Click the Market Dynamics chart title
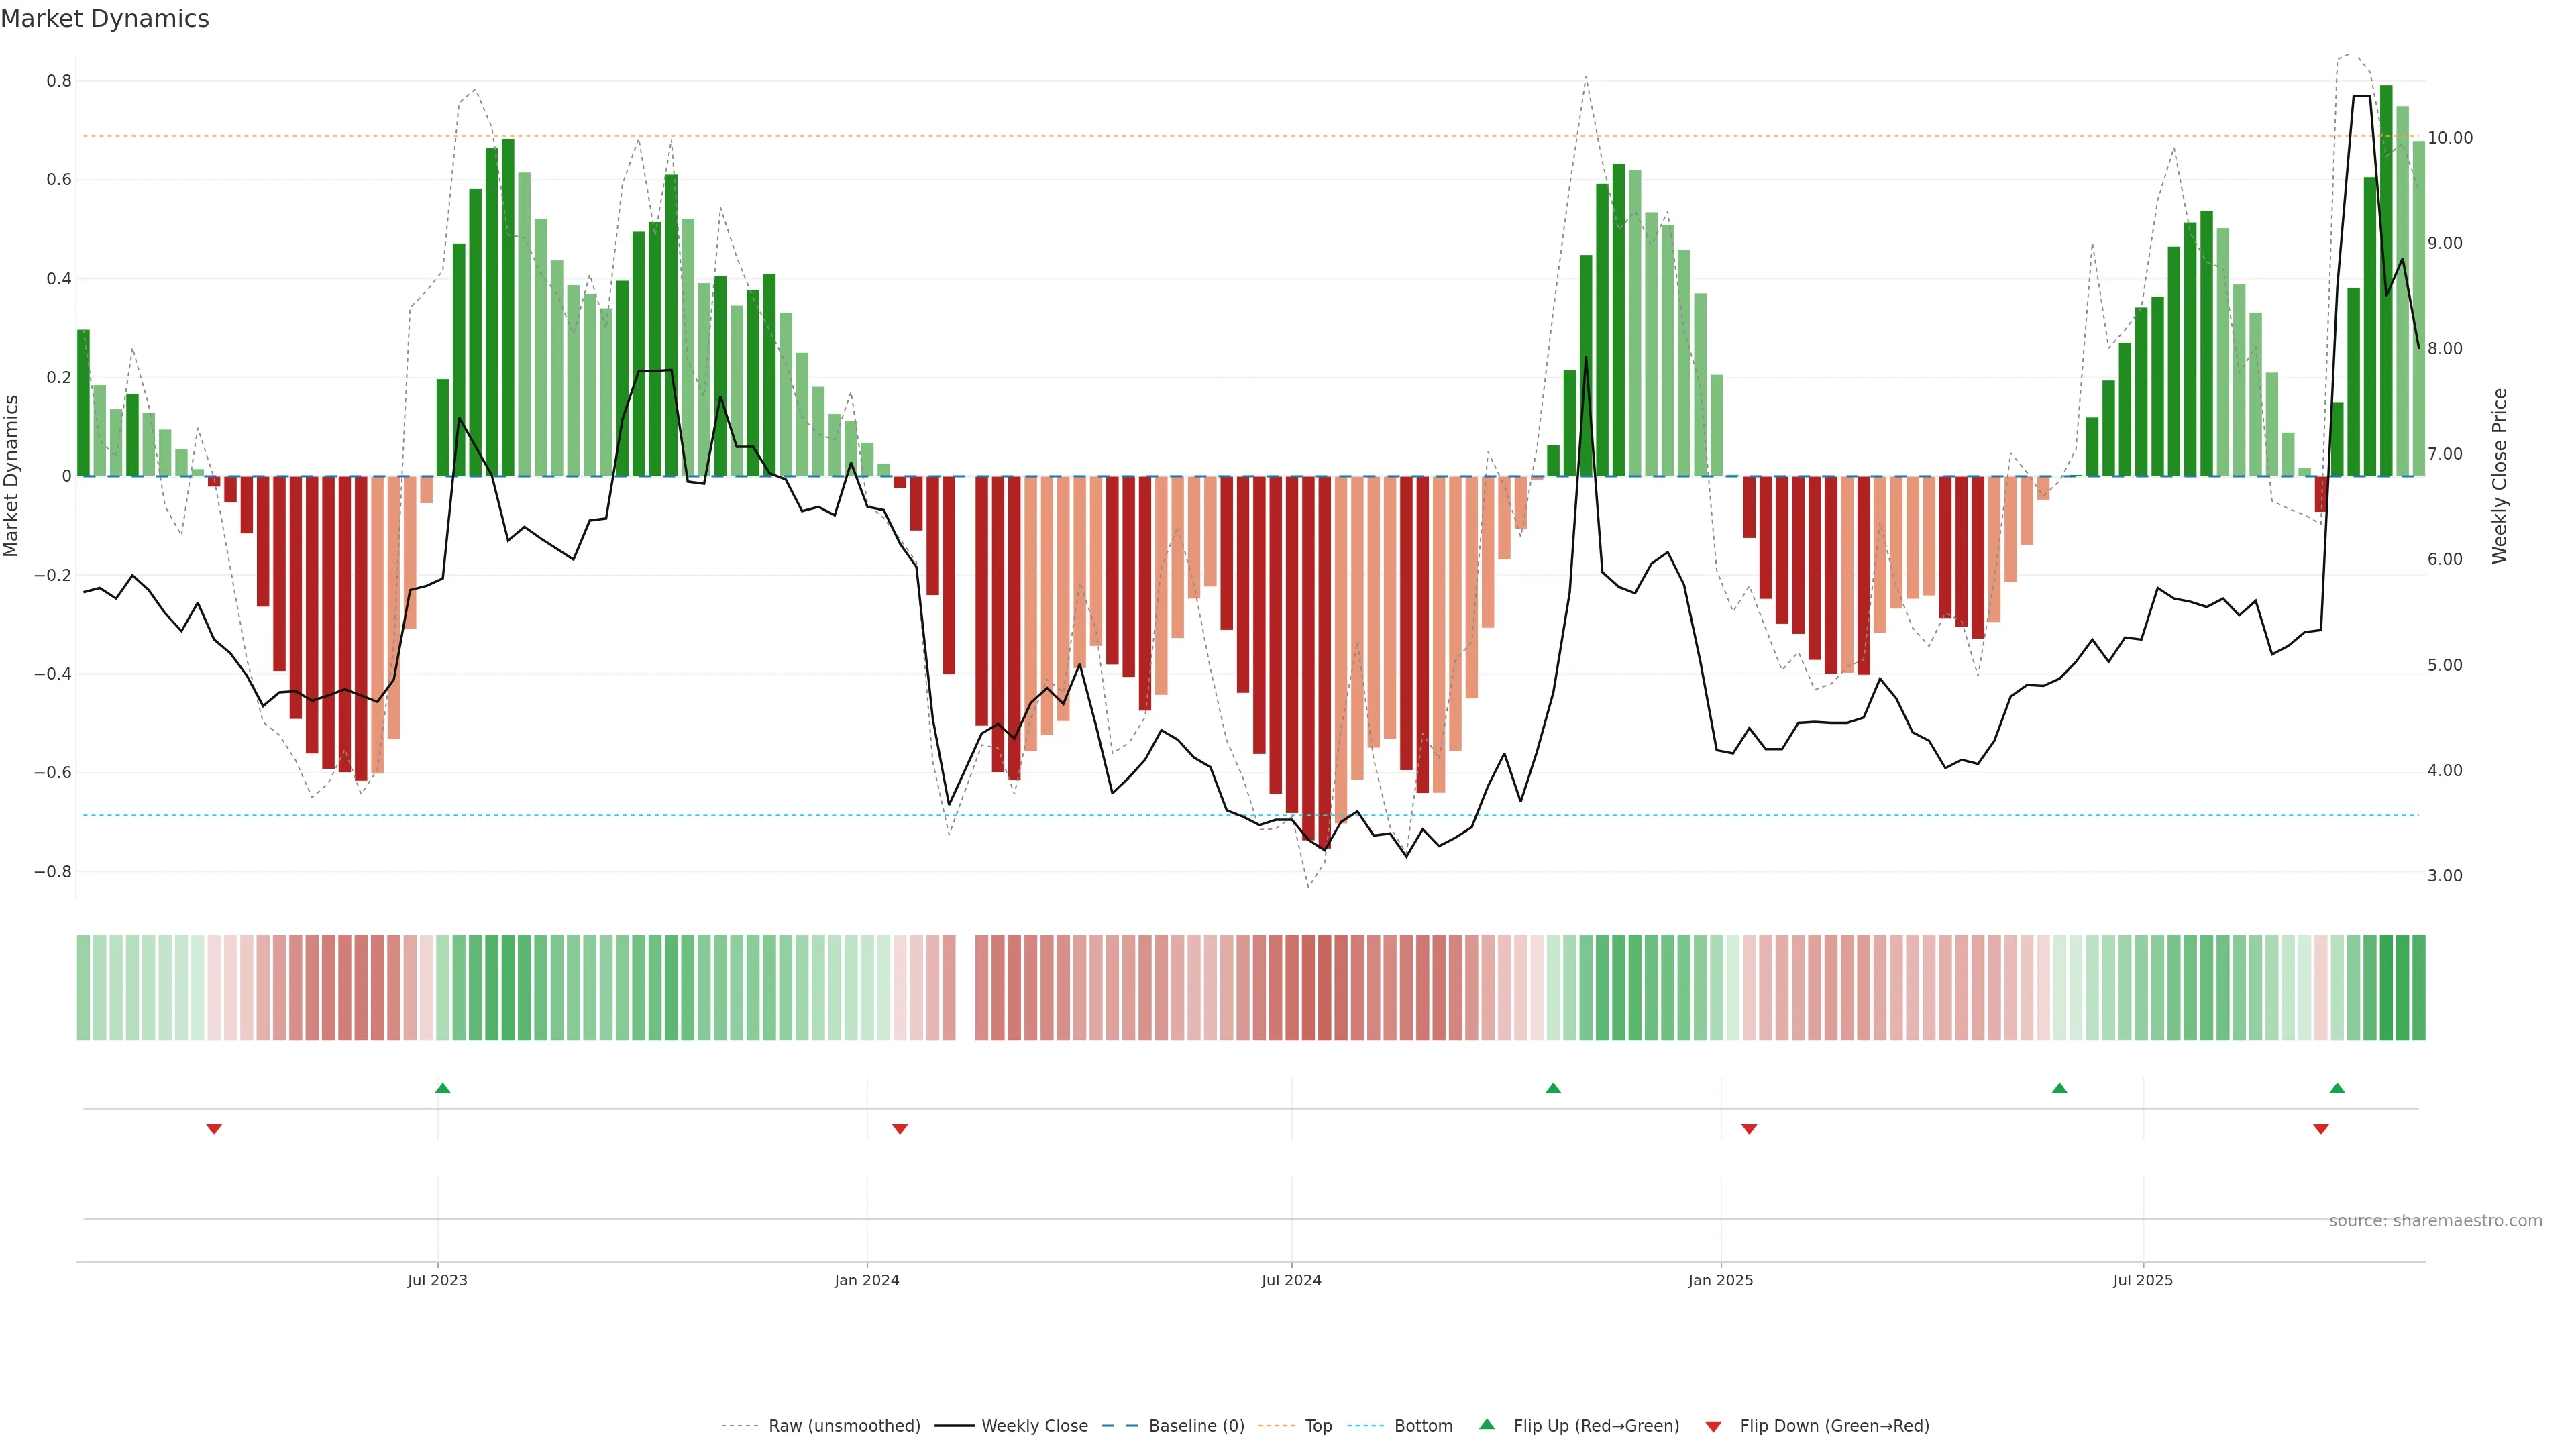This screenshot has height=1449, width=2576. (x=105, y=19)
